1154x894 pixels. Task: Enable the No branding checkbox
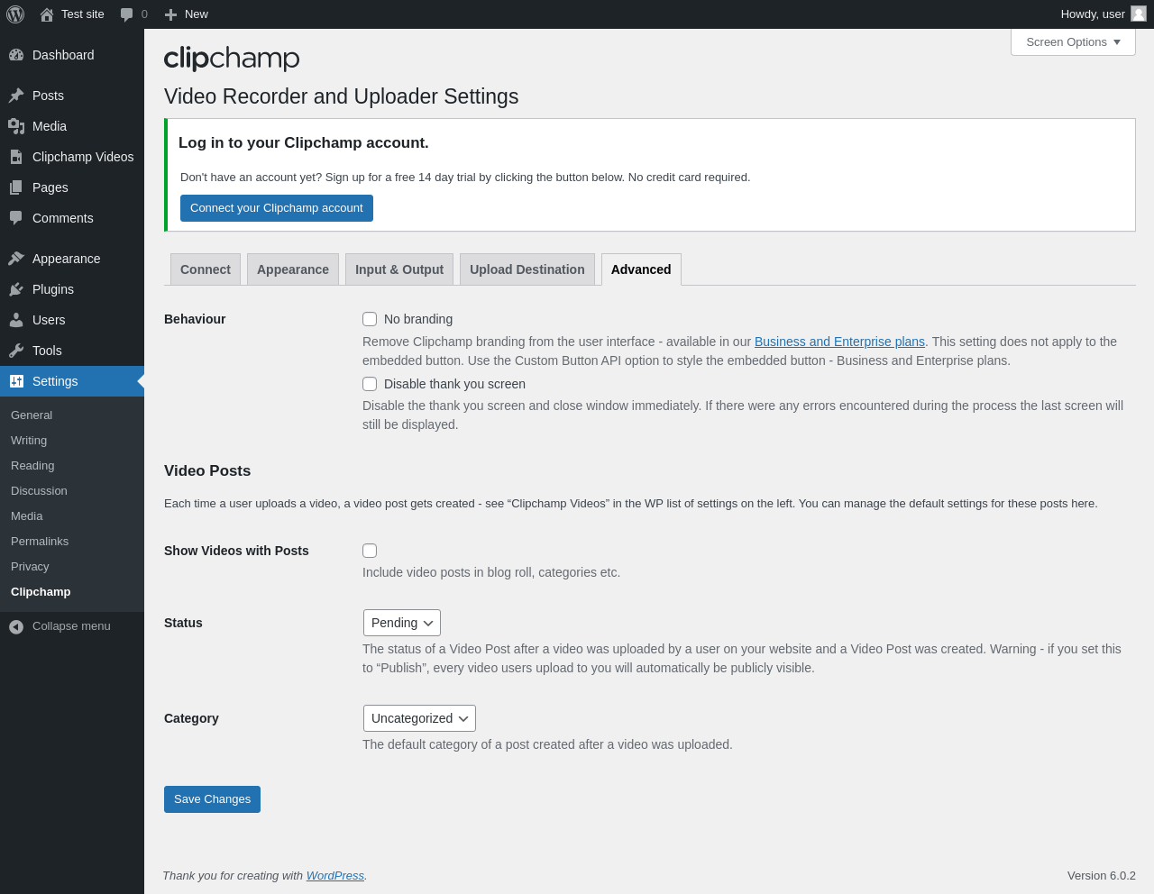coord(370,319)
